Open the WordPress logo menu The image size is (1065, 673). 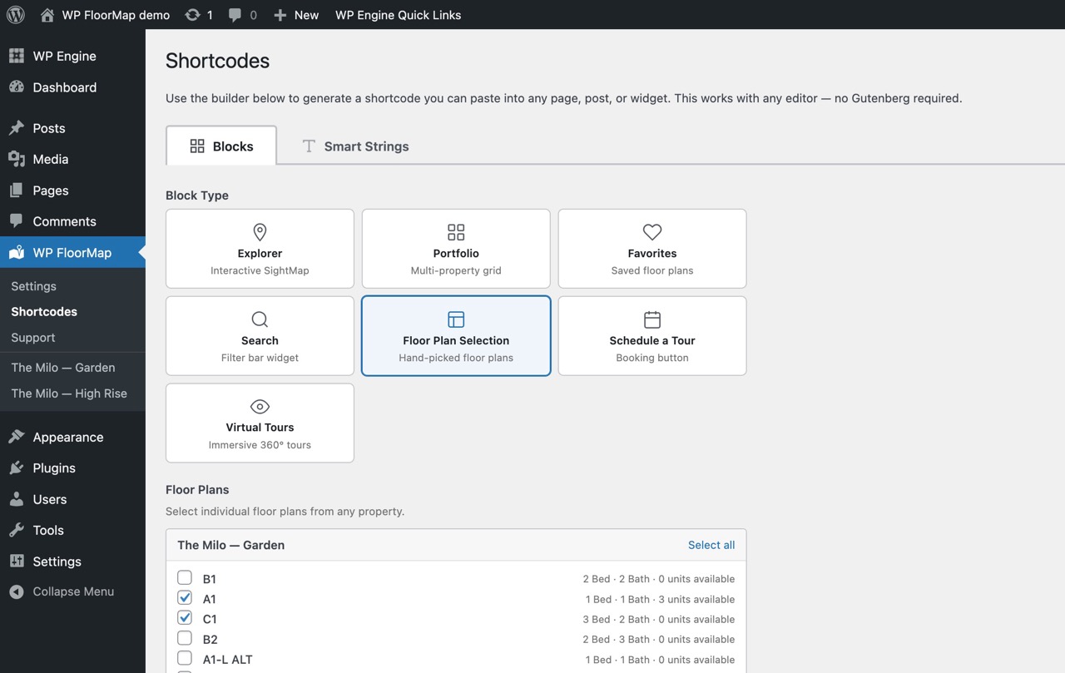click(15, 14)
